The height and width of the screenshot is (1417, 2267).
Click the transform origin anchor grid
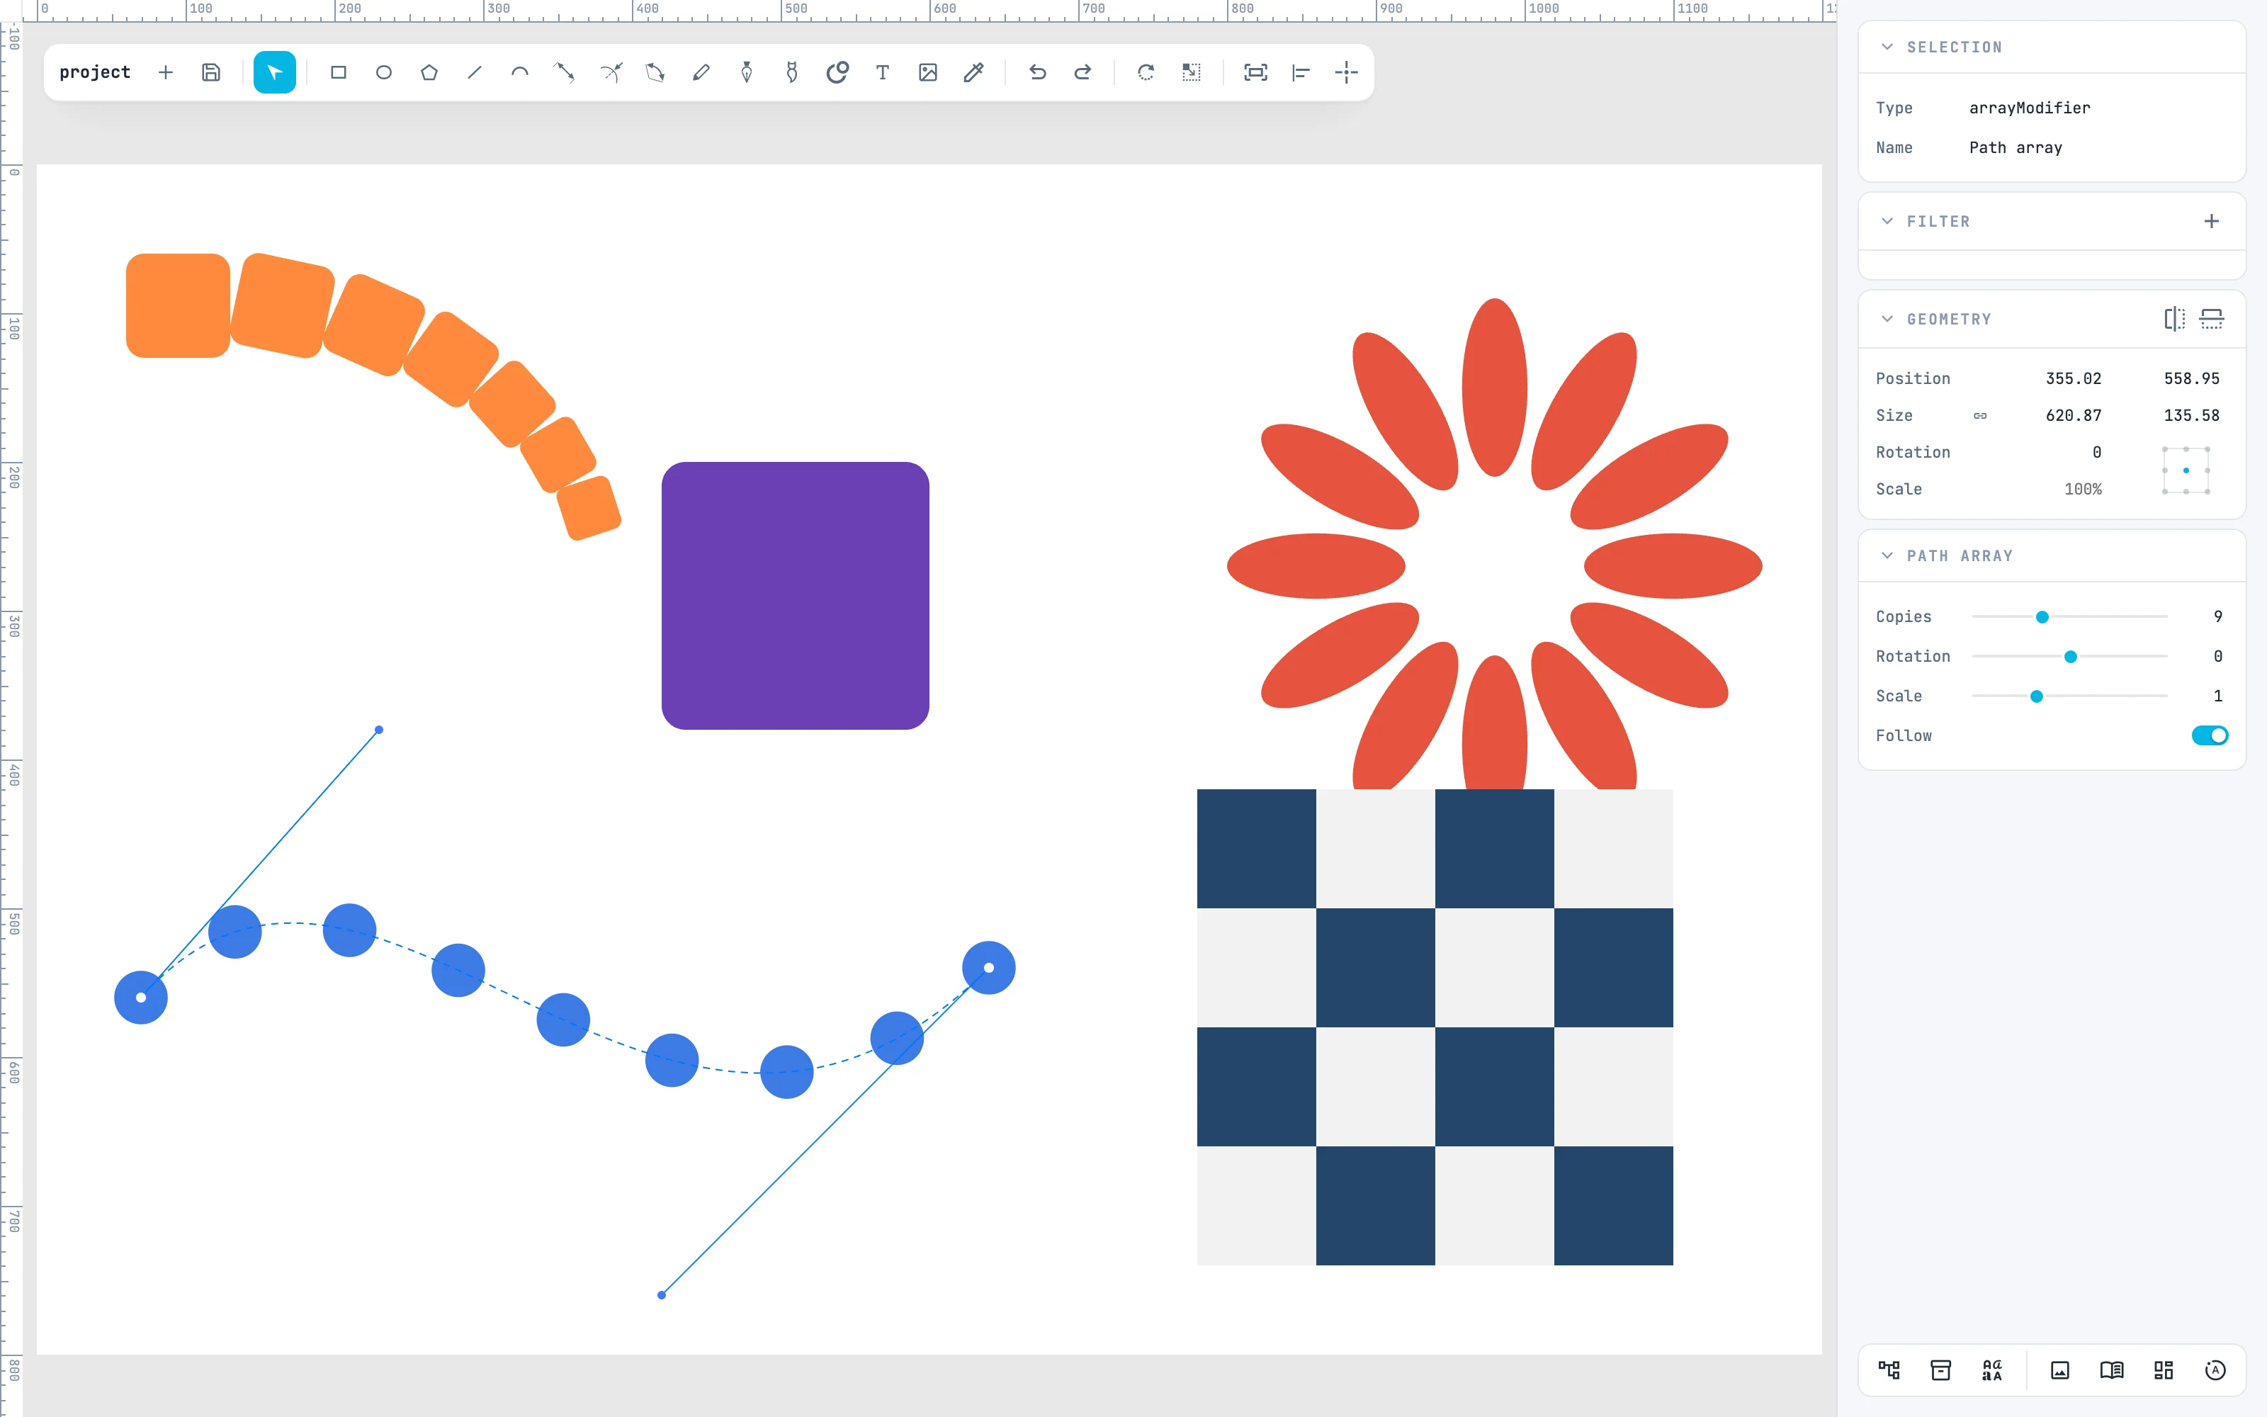(x=2186, y=470)
